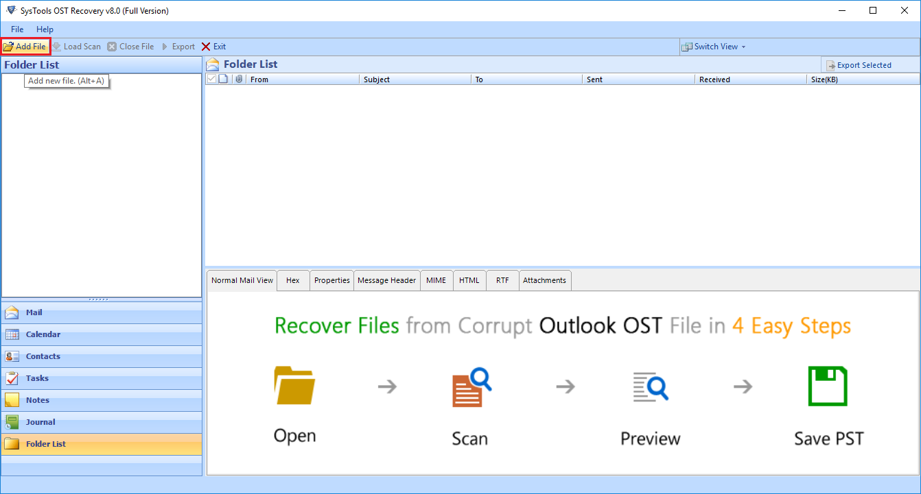Sort by the Subject column header
The height and width of the screenshot is (494, 921).
(x=377, y=79)
